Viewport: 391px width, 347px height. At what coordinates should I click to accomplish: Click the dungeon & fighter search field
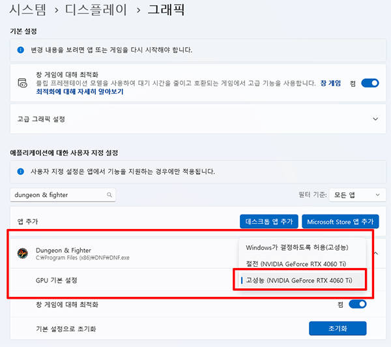click(x=59, y=194)
